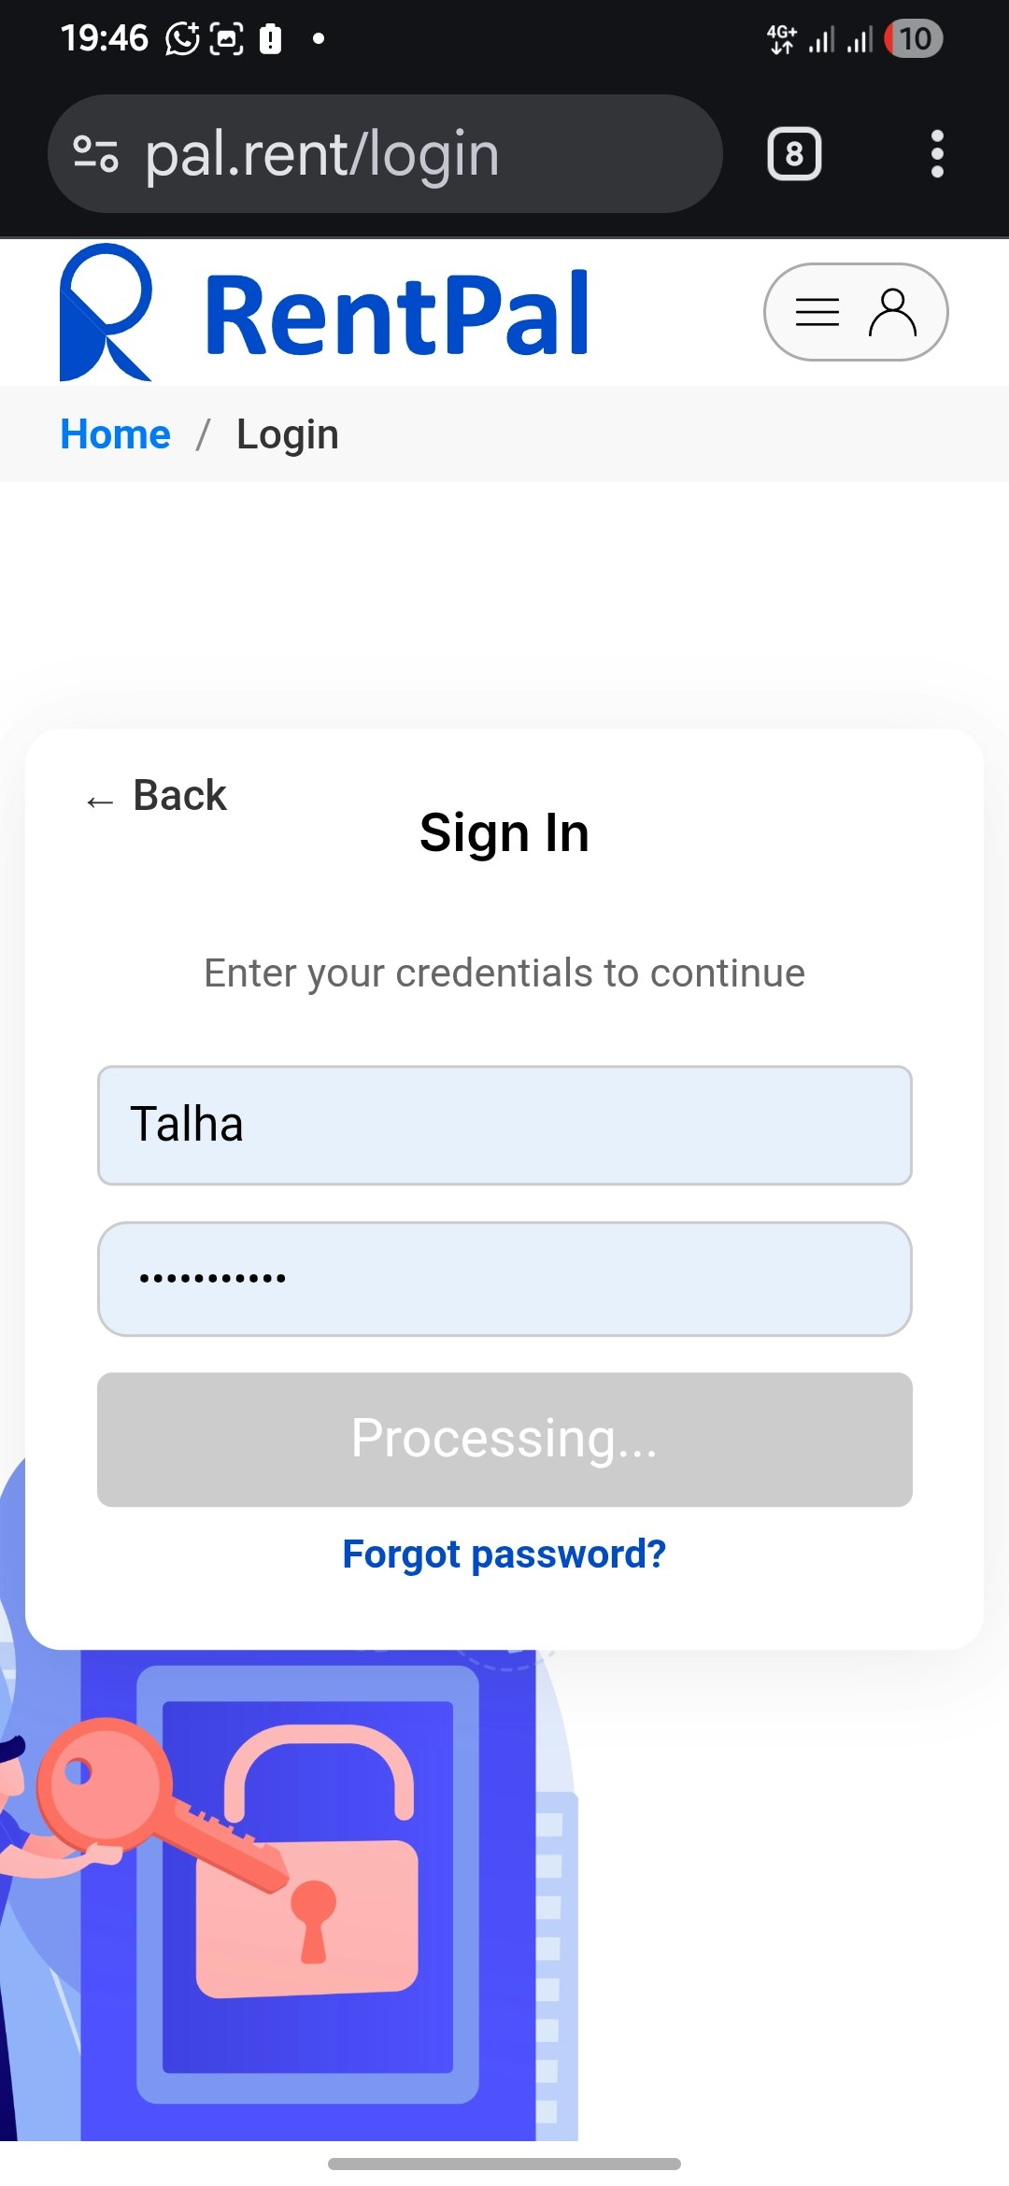Open the browser overflow menu
Viewport: 1009px width, 2186px height.
(x=937, y=153)
